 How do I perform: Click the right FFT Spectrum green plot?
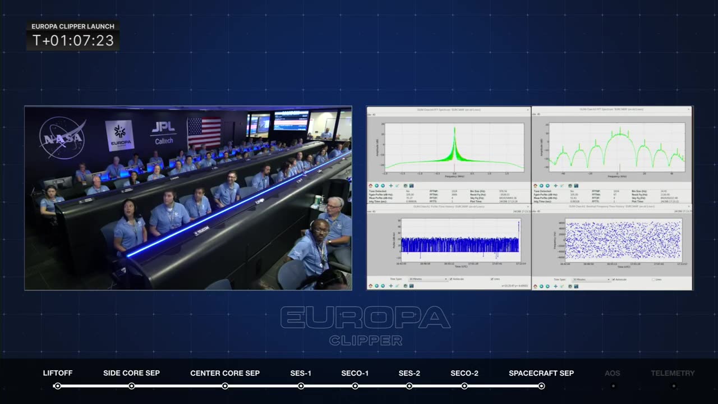tap(618, 147)
